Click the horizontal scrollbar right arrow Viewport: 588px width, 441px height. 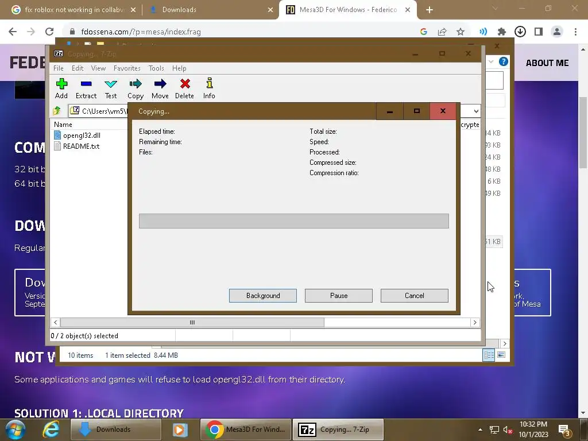point(475,322)
